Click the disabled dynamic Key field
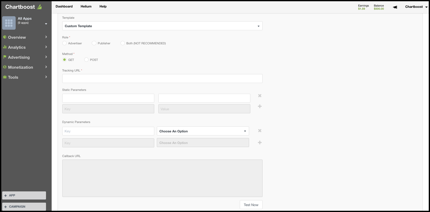Viewport: 430px width, 212px height. pos(108,143)
